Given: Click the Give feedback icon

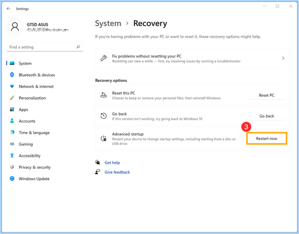Looking at the screenshot, I should (98, 172).
